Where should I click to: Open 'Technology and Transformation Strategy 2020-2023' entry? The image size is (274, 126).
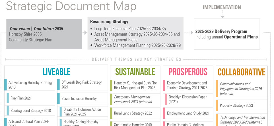point(242,120)
